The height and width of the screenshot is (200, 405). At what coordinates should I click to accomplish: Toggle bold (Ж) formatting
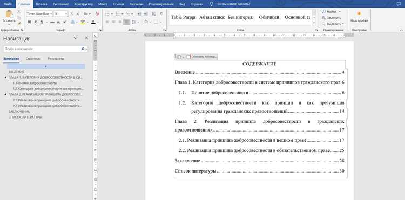click(x=29, y=22)
